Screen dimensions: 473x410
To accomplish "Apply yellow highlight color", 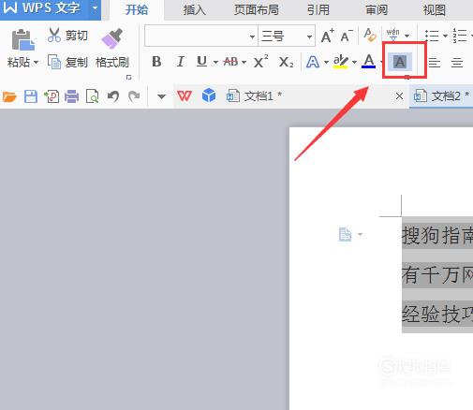I will (340, 62).
